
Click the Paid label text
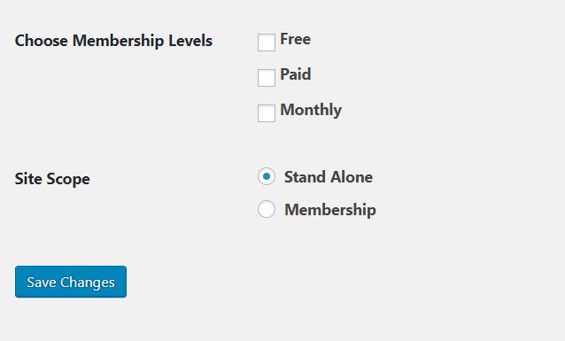296,74
